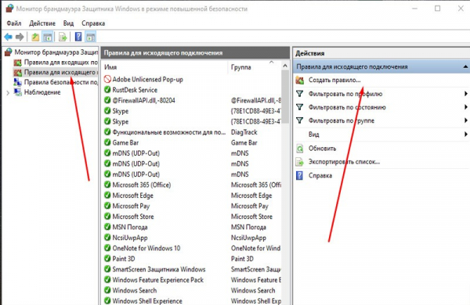Open the Вид submenu arrow in Actions
Screen dimensions: 470x305
coord(466,134)
